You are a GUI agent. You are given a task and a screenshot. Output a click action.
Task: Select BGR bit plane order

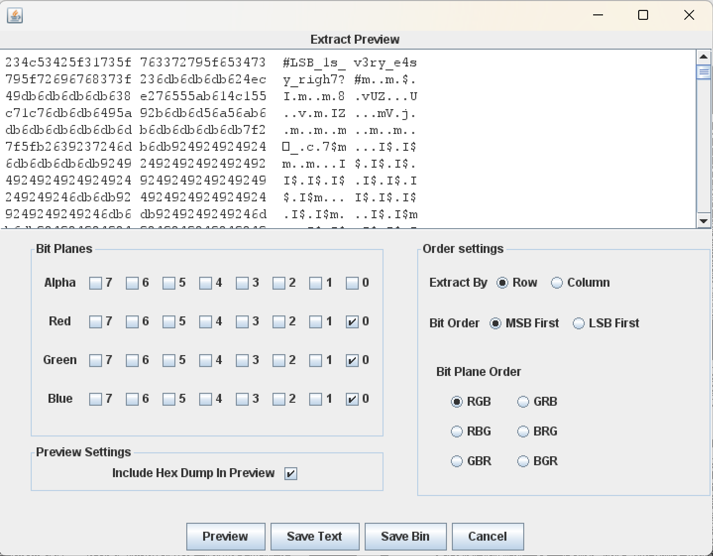523,461
